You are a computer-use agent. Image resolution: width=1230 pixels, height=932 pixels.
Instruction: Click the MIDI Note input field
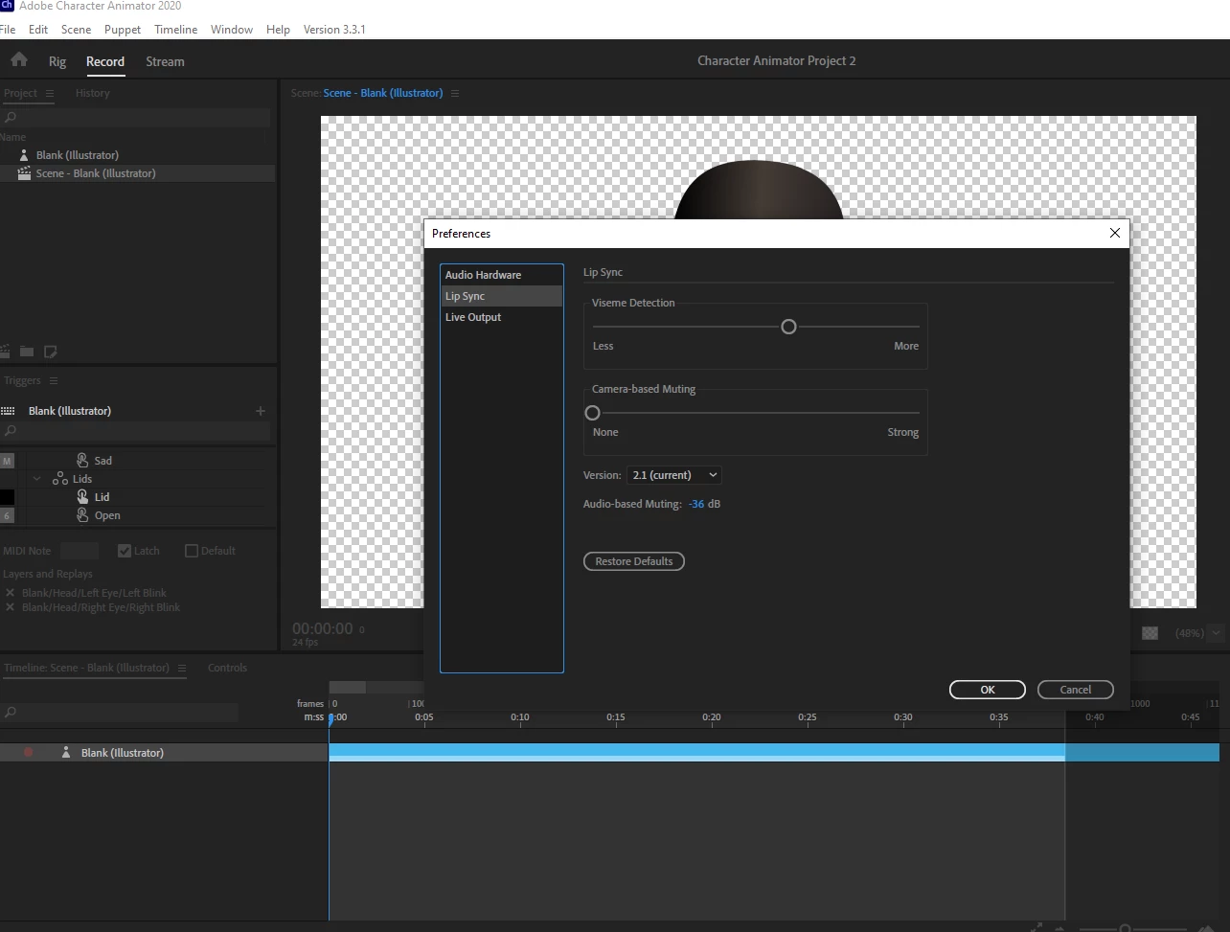[x=80, y=551]
